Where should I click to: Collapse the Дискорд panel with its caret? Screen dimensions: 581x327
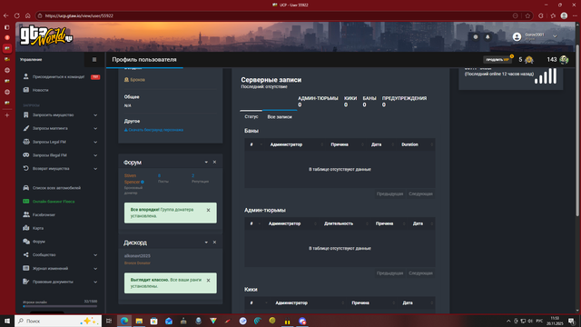click(x=206, y=243)
